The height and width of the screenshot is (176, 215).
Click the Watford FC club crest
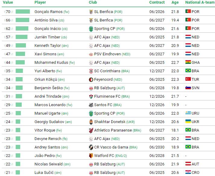click(x=91, y=156)
